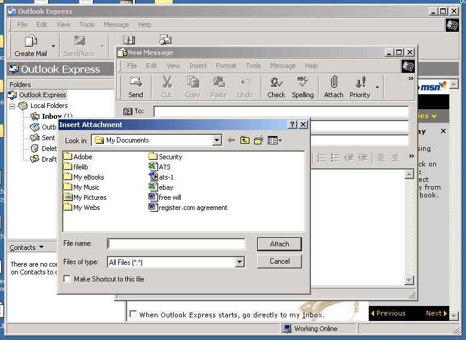This screenshot has width=466, height=340.
Task: Click the Find icon in main toolbar
Action: click(x=165, y=40)
